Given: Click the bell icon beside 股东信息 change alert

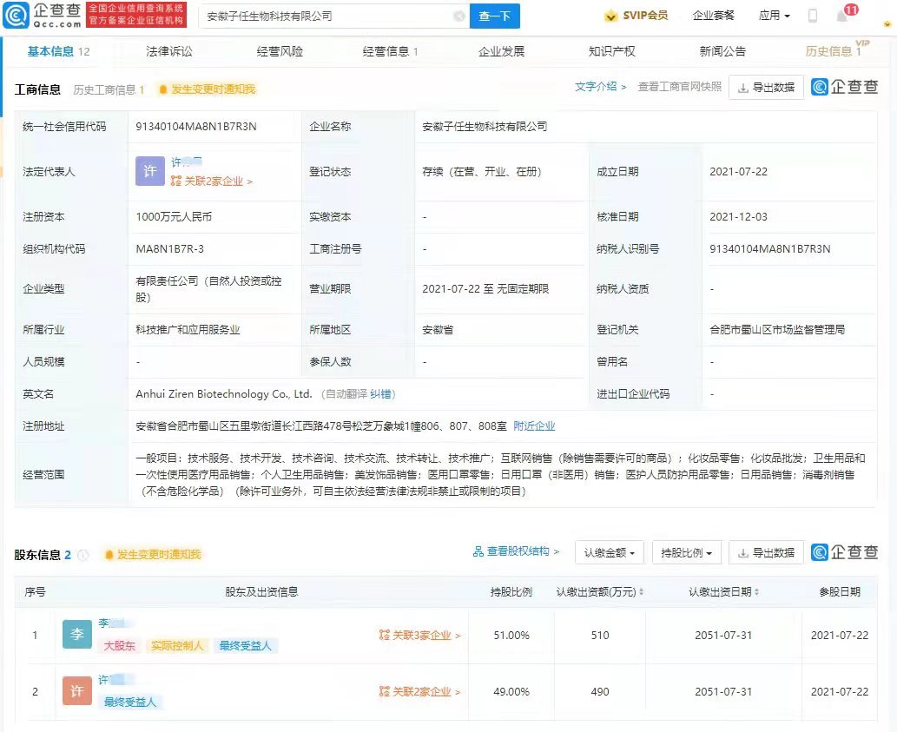Looking at the screenshot, I should tap(109, 554).
